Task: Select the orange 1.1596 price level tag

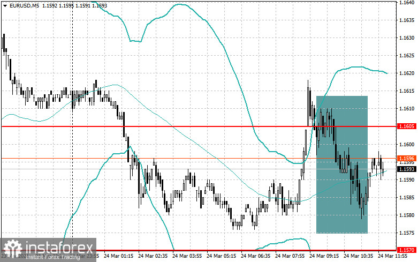Action: click(x=407, y=159)
